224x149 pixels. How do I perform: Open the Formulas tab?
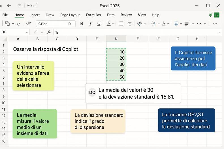click(93, 15)
